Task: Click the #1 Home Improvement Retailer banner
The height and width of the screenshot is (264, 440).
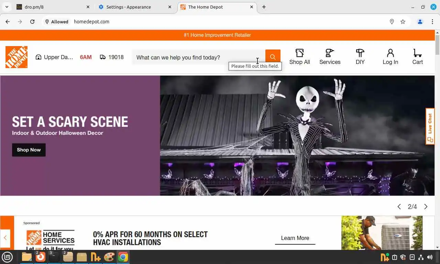Action: click(x=217, y=35)
